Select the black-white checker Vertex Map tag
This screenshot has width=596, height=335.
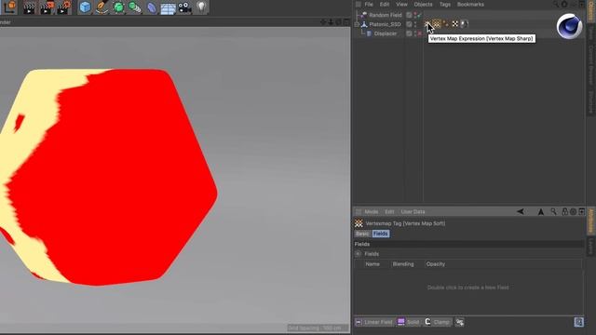coord(455,24)
